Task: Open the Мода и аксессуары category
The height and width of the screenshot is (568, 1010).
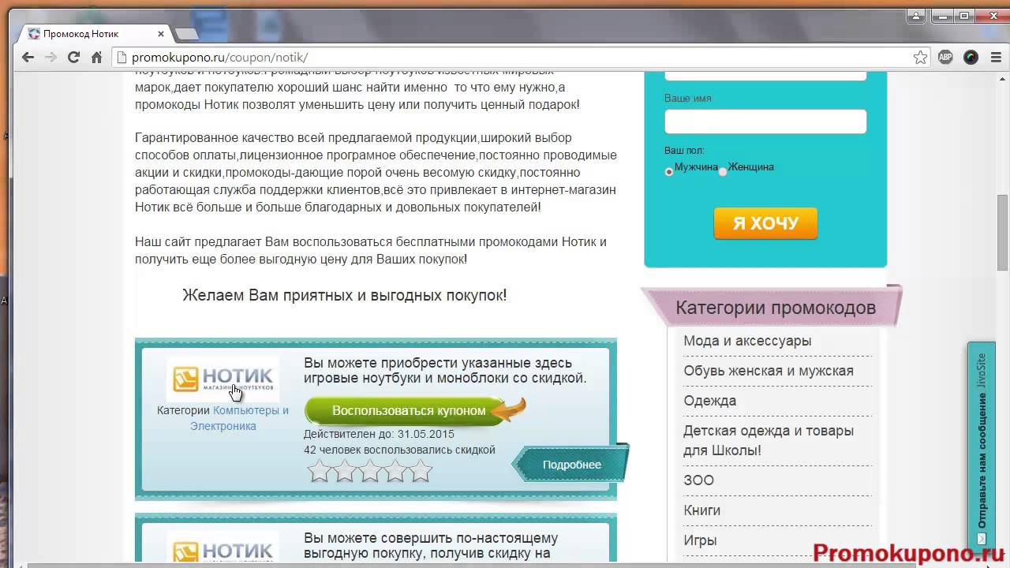Action: (747, 341)
